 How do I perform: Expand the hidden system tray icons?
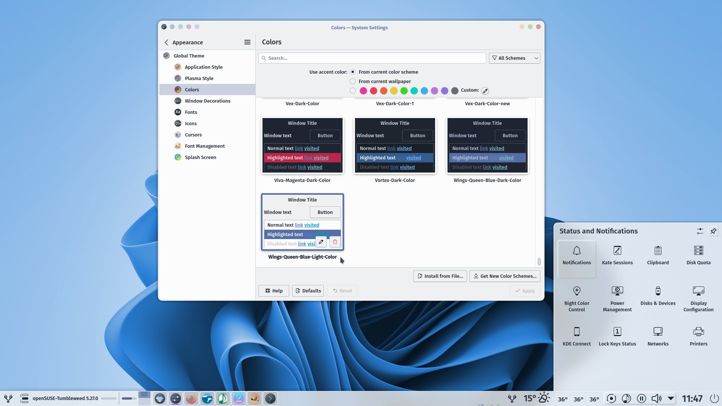coord(671,398)
